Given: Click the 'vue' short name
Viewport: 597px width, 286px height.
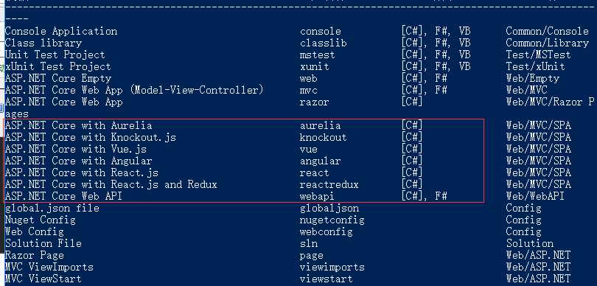Looking at the screenshot, I should tap(308, 150).
